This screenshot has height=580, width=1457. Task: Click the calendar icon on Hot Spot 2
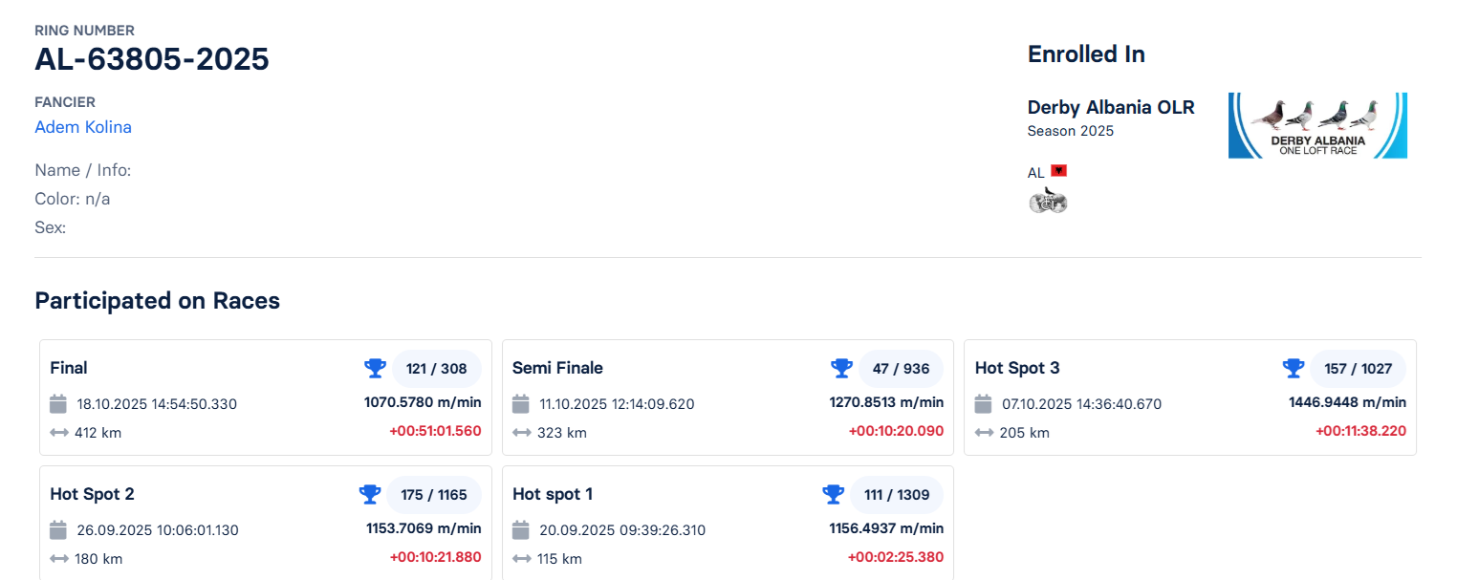coord(58,529)
